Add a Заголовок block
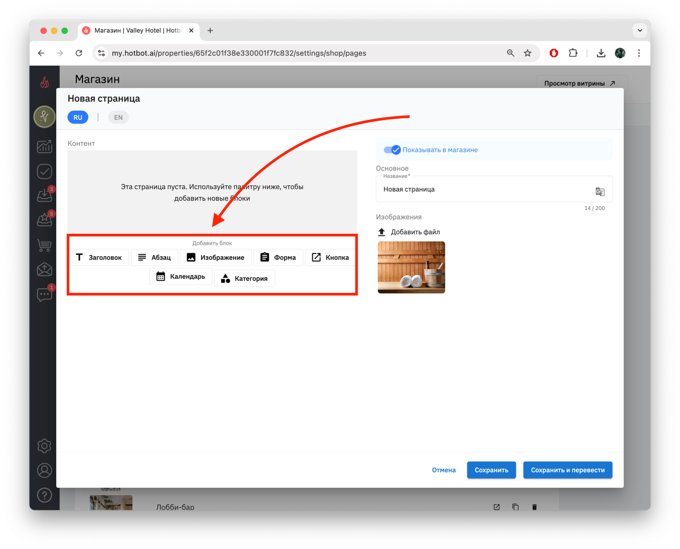Image resolution: width=680 pixels, height=549 pixels. pos(99,257)
